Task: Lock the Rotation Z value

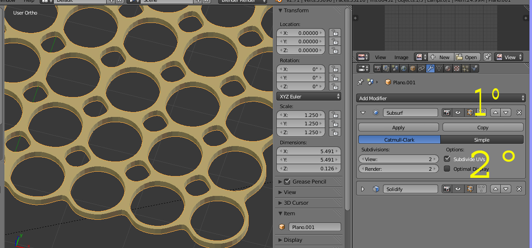Action: tap(335, 86)
